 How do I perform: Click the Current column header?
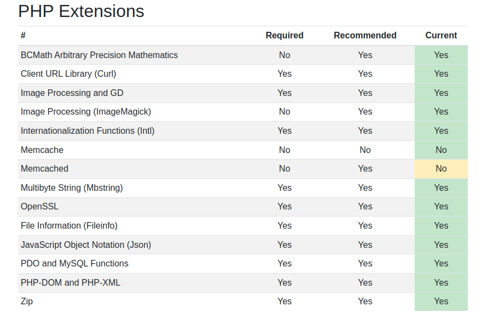pos(441,36)
